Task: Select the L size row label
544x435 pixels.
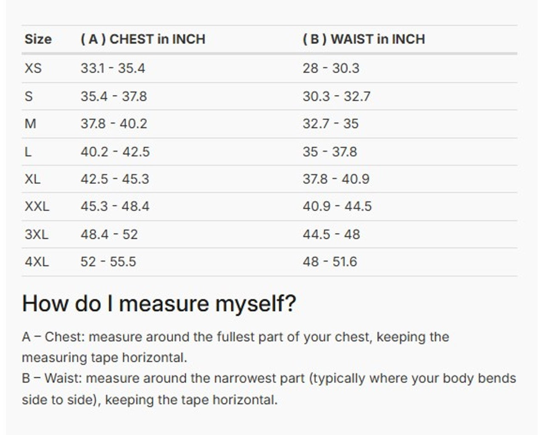Action: click(x=28, y=152)
